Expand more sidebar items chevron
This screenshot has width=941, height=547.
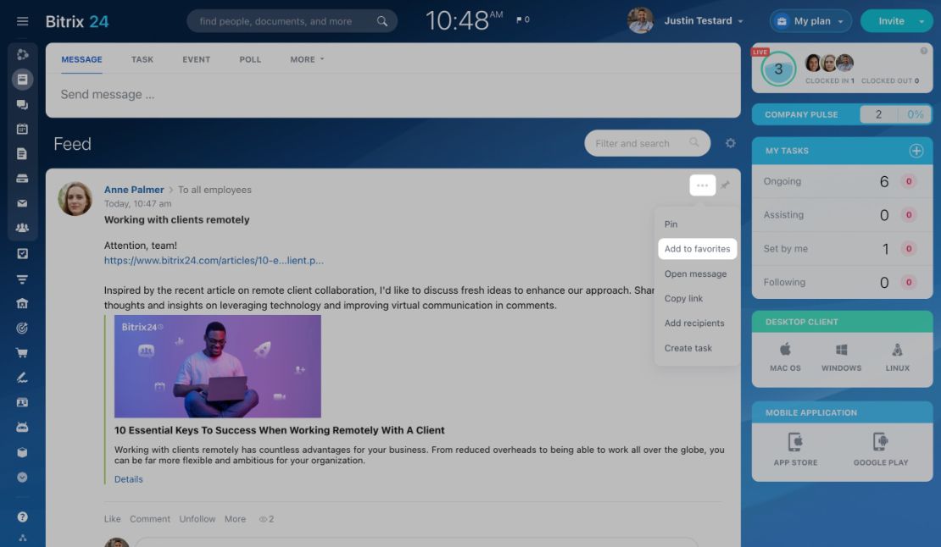[x=22, y=478]
